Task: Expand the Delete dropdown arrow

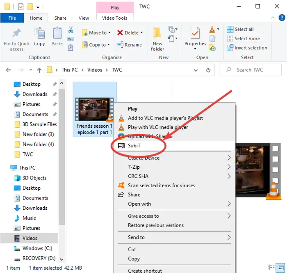Action: [x=141, y=32]
